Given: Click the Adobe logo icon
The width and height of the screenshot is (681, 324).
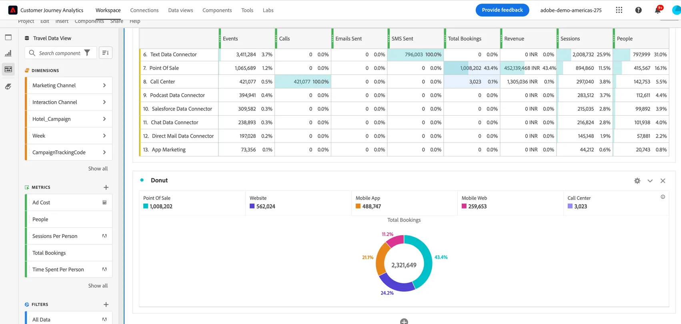Looking at the screenshot, I should coord(13,10).
